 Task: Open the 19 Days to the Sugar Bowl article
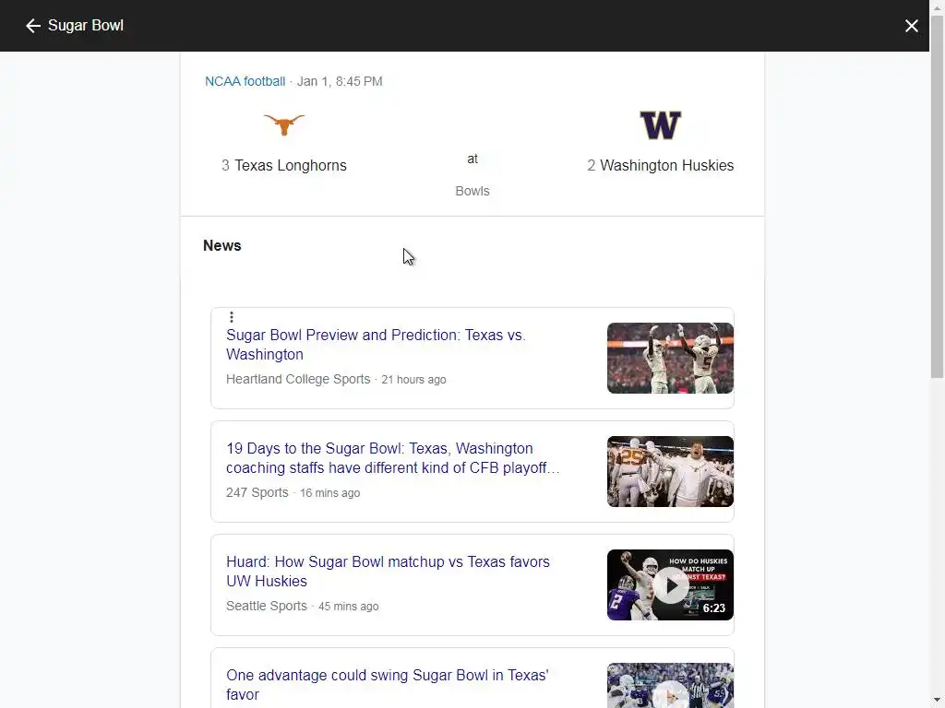(x=392, y=458)
